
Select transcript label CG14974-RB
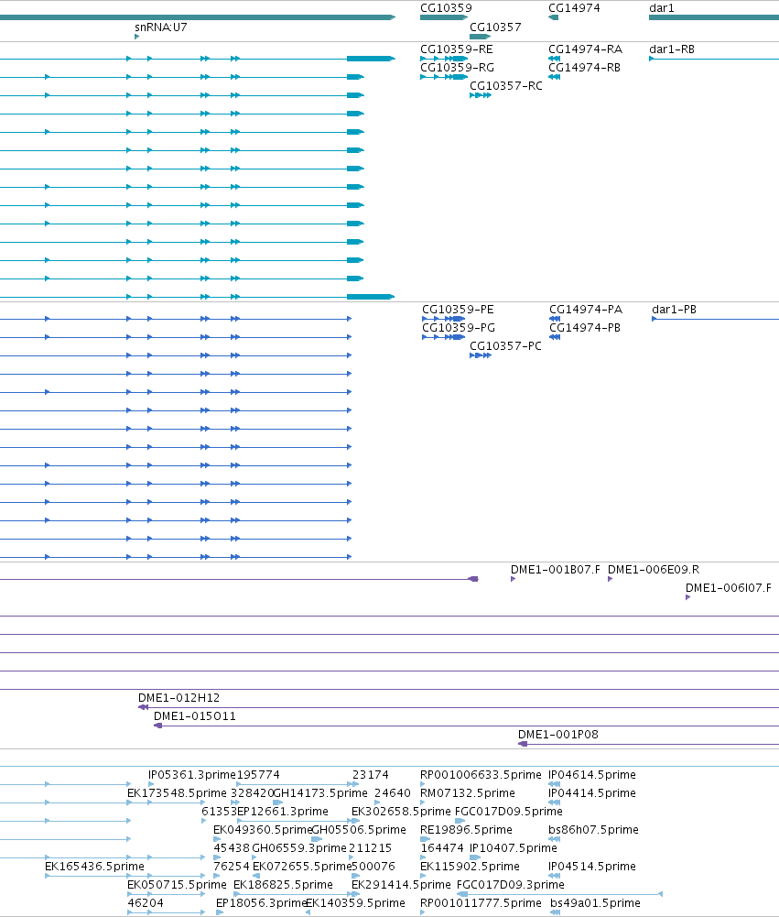point(584,67)
